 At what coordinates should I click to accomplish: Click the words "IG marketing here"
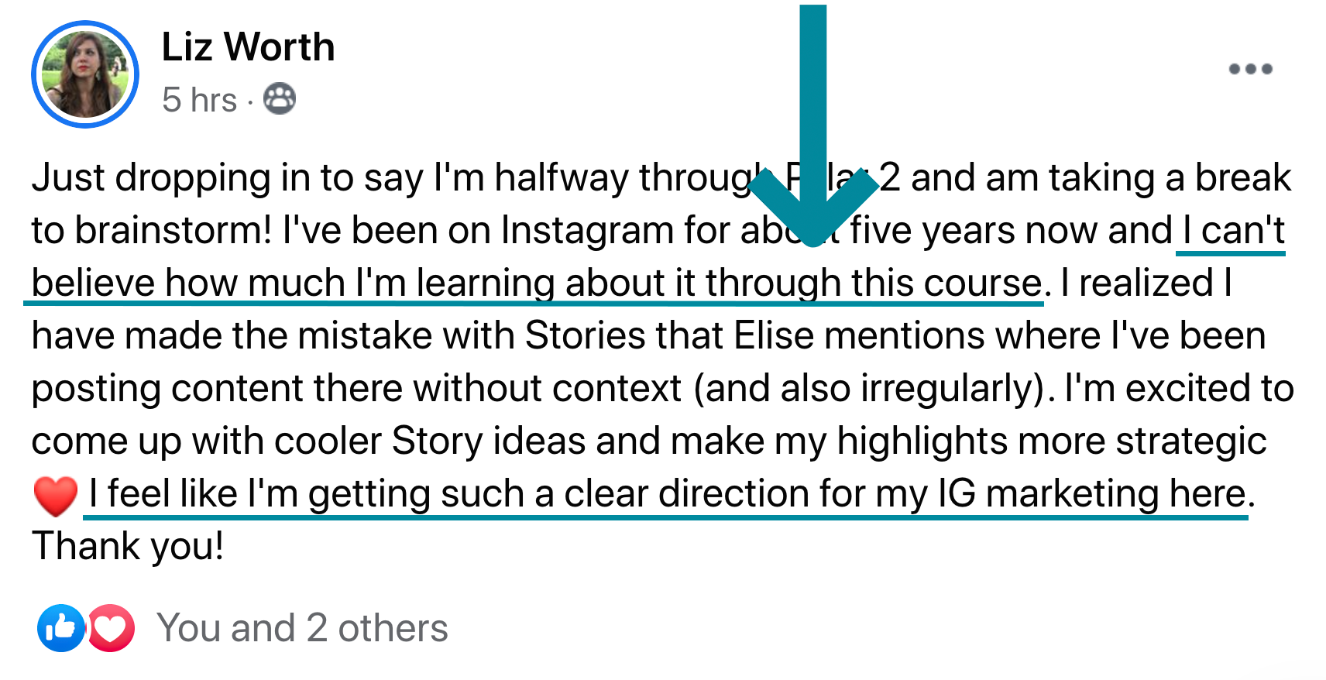(x=1091, y=493)
